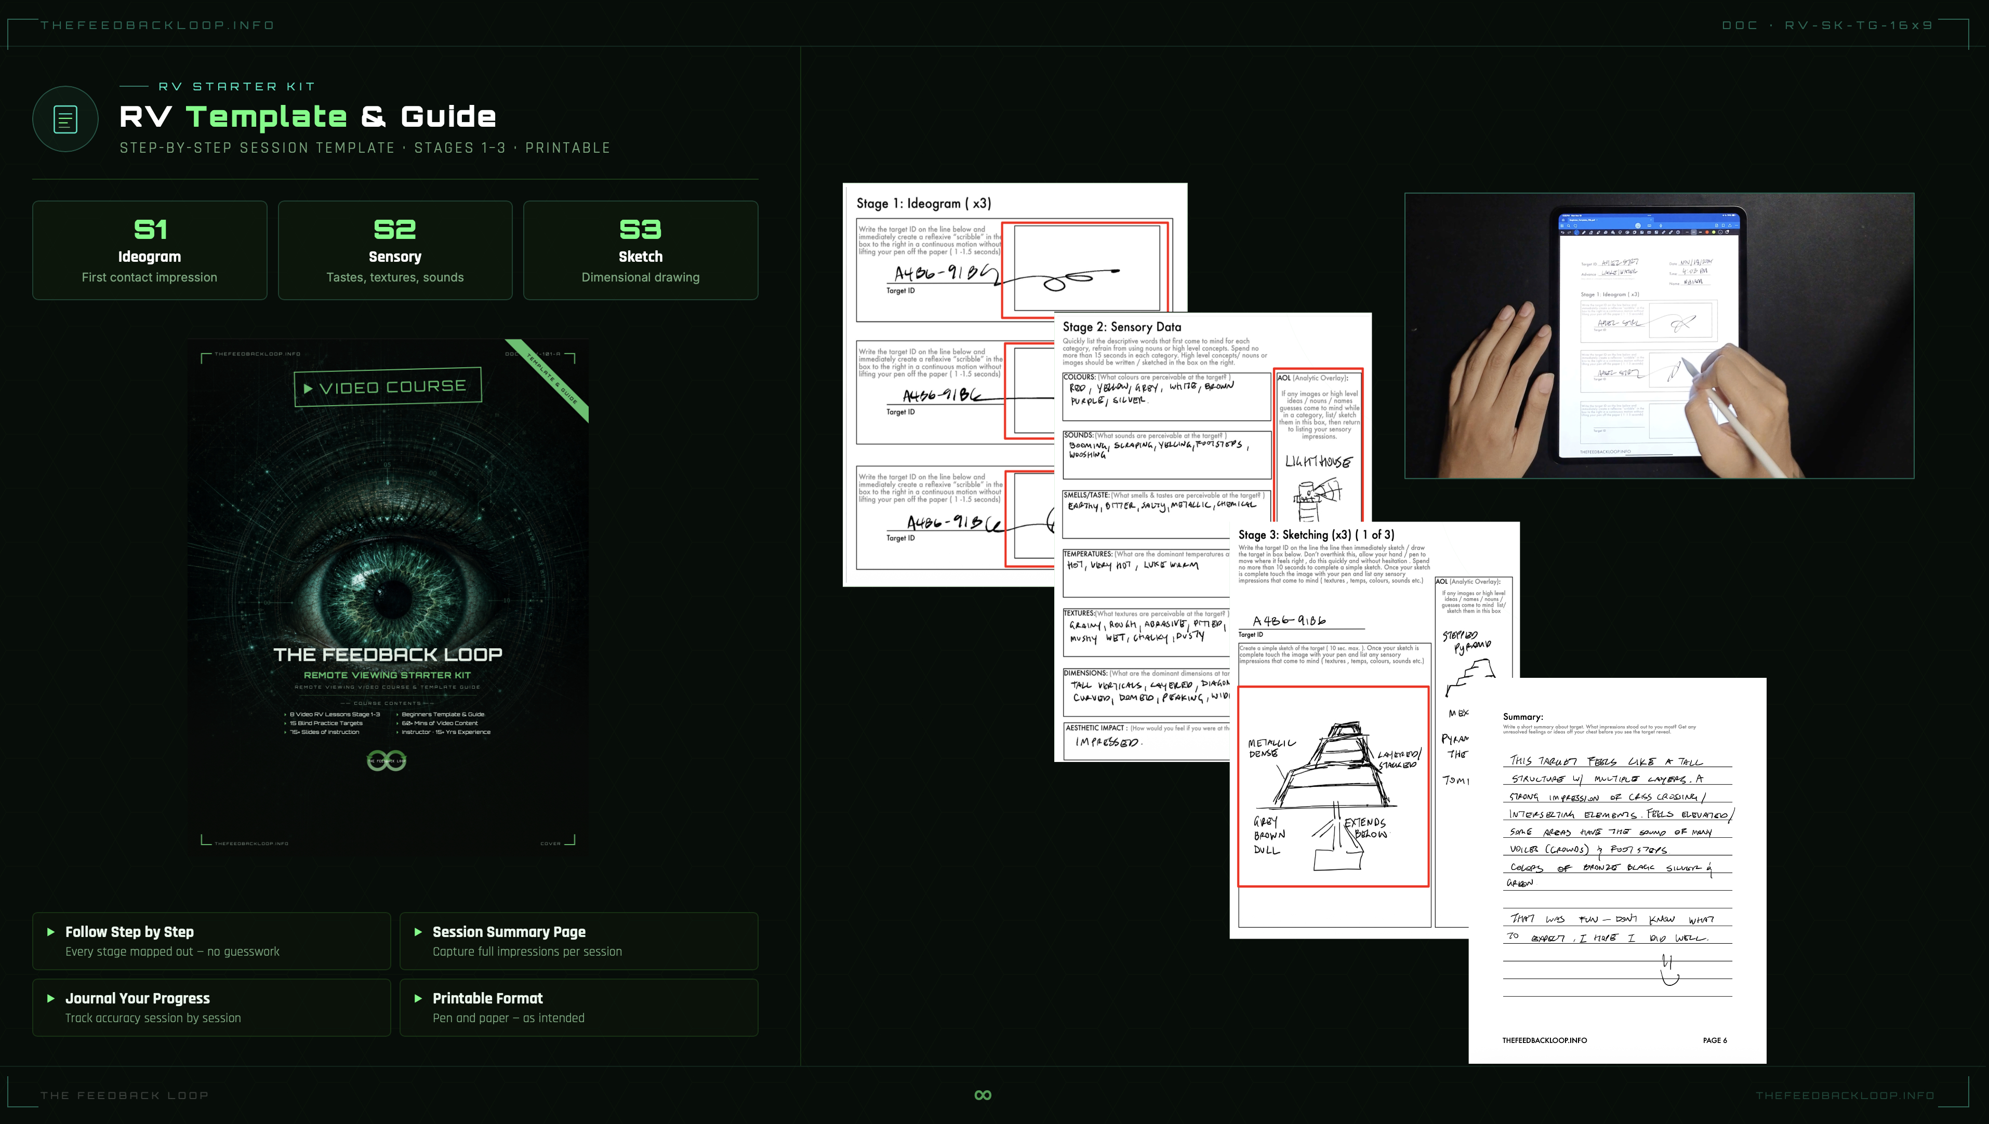Click THEFEEDBACKLOOP.INFO on the Summary sheet
Screen dimensions: 1989x1124
(x=1544, y=1040)
